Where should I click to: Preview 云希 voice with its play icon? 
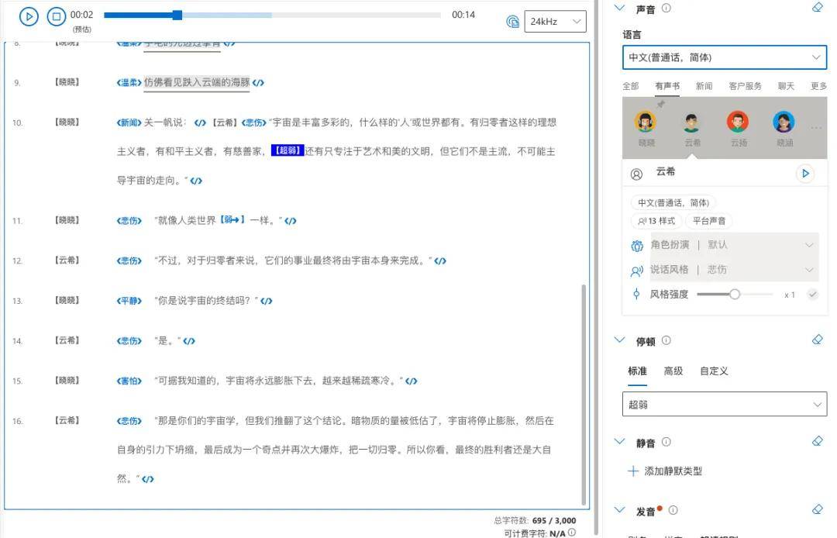(x=804, y=172)
